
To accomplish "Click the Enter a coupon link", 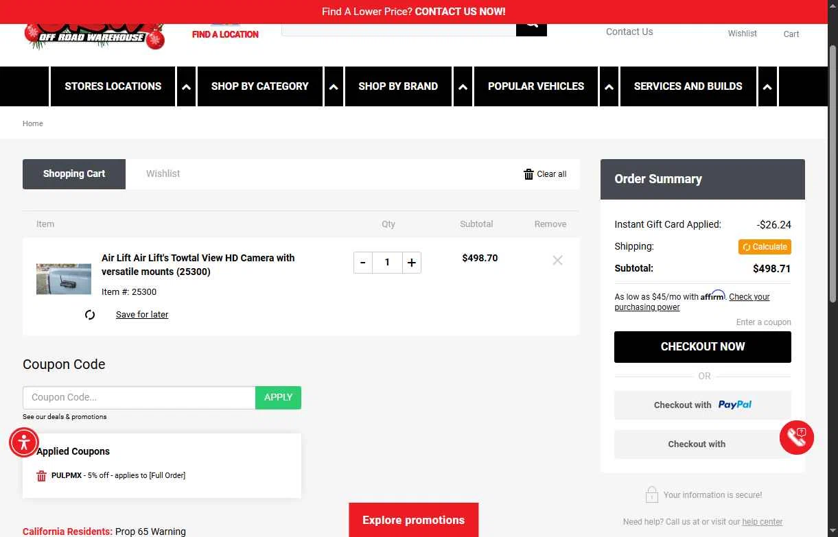I will pos(764,322).
